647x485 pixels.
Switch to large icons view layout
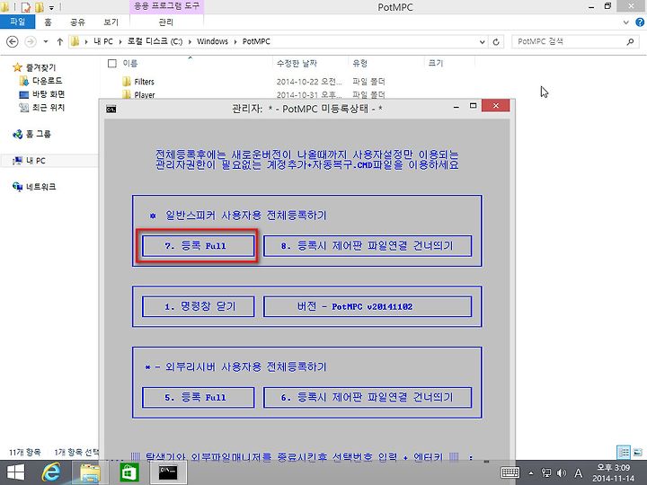click(637, 452)
